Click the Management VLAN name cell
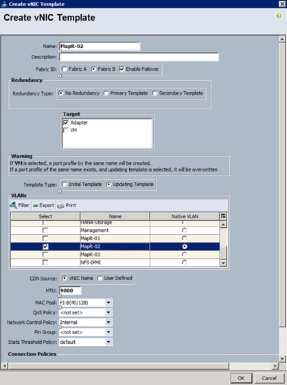This screenshot has width=287, height=385. [115, 231]
